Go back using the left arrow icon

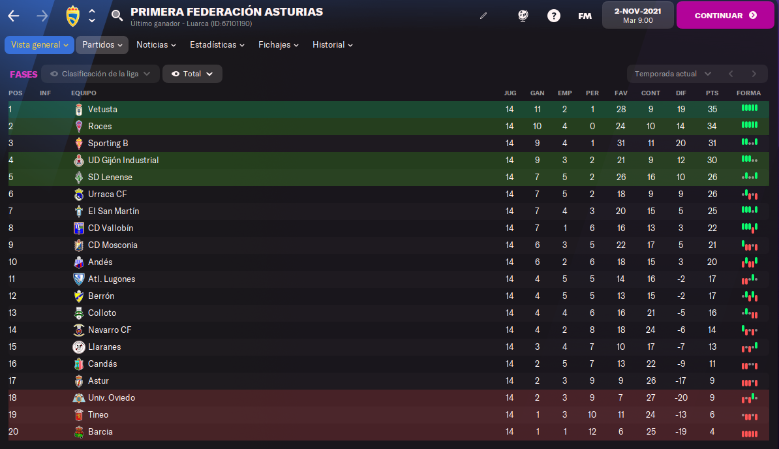[14, 16]
